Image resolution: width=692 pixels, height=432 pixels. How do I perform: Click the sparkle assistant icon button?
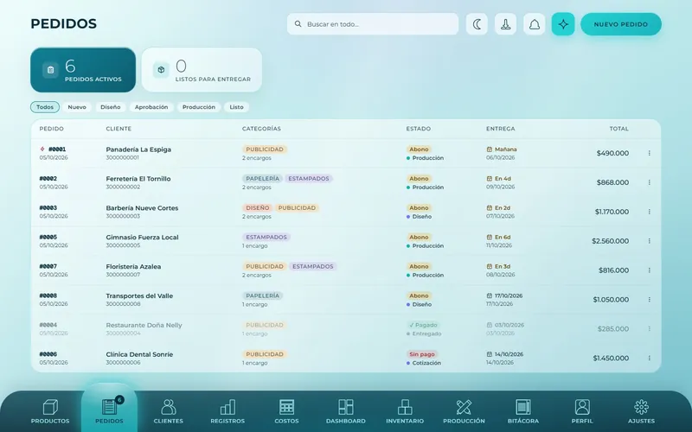click(563, 24)
